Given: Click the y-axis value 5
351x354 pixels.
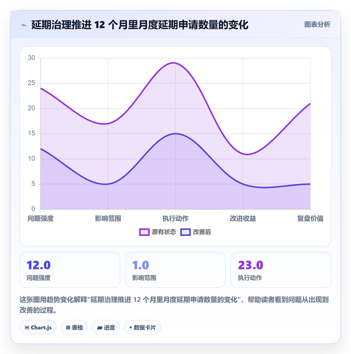Looking at the screenshot, I should (x=33, y=184).
